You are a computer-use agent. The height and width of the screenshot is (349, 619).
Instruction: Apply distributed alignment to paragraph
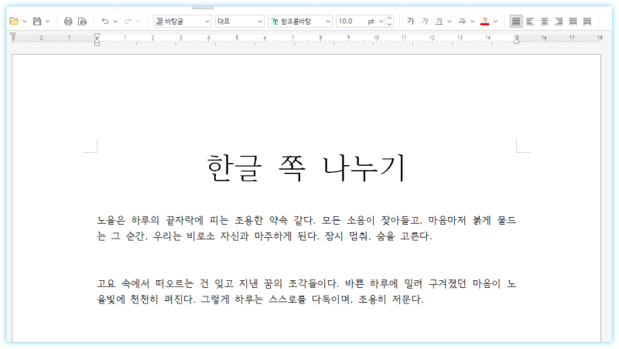coord(573,21)
